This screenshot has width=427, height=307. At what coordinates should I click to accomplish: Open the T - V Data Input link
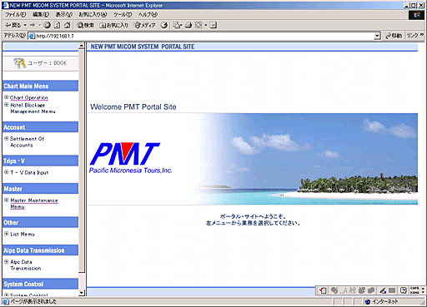(29, 172)
